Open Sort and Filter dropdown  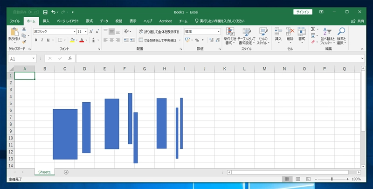[x=328, y=36]
